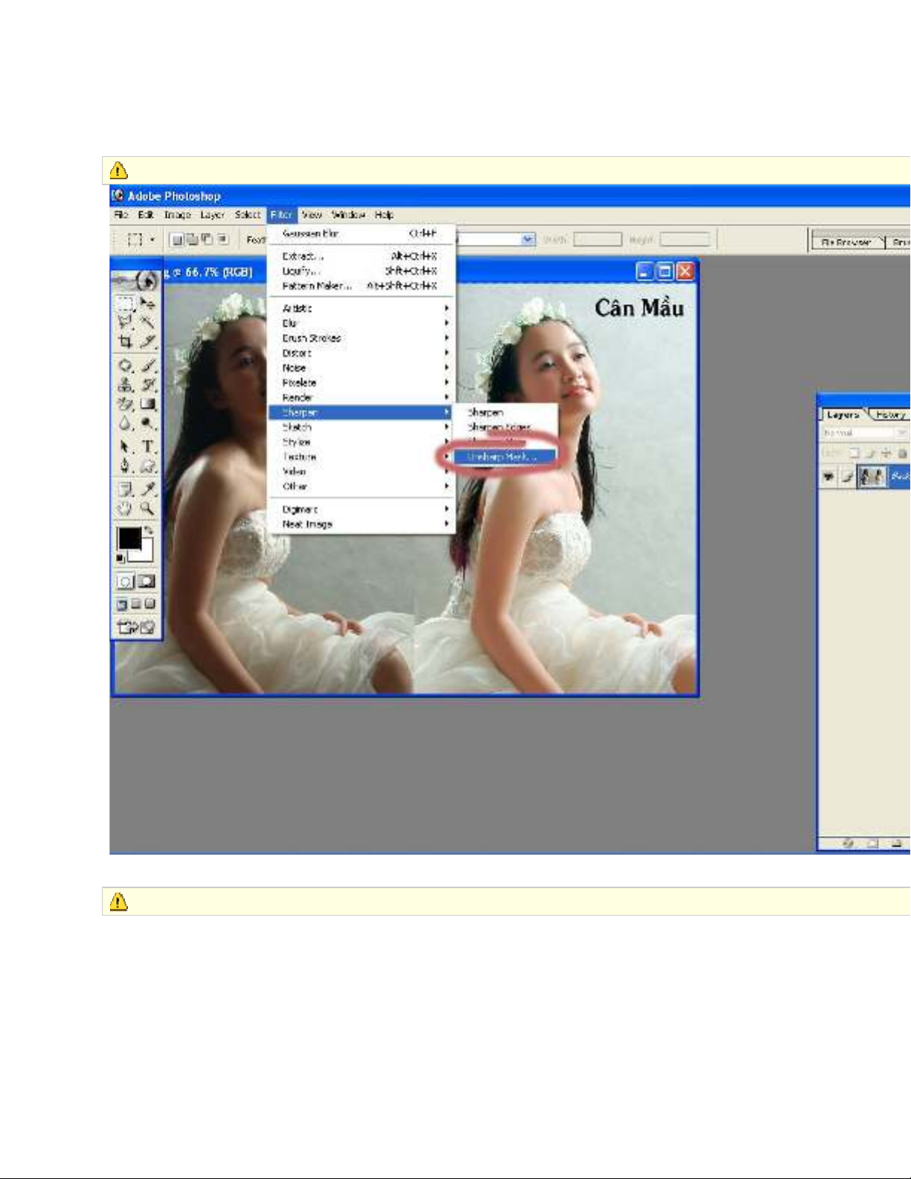Select the Type tool in toolbox
The image size is (911, 1179).
149,446
